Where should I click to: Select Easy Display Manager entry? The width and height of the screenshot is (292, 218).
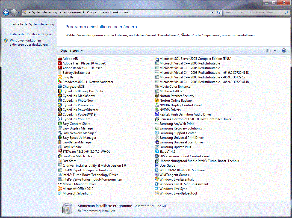pos(76,128)
